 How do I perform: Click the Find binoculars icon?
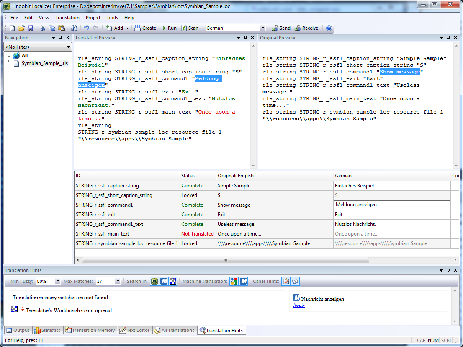pyautogui.click(x=75, y=28)
